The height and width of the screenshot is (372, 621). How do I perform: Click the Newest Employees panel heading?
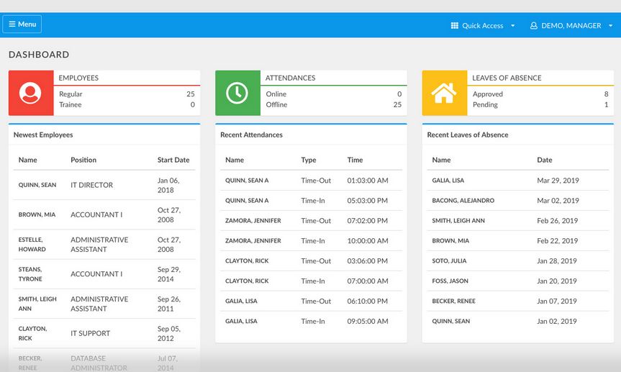[x=43, y=135]
